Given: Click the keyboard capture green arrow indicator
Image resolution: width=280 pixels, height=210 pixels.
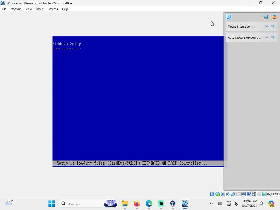Looking at the screenshot, I should tap(264, 194).
